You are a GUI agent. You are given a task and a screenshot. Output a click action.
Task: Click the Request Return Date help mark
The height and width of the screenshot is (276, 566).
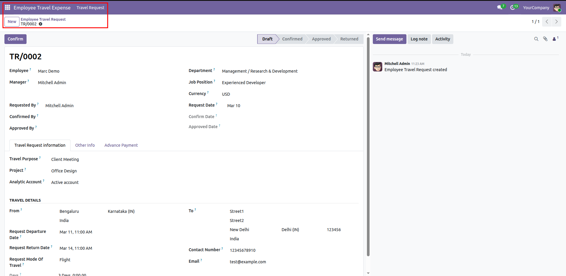(52, 247)
